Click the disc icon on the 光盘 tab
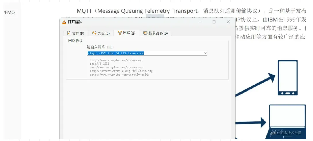This screenshot has height=141, width=313. coord(94,33)
